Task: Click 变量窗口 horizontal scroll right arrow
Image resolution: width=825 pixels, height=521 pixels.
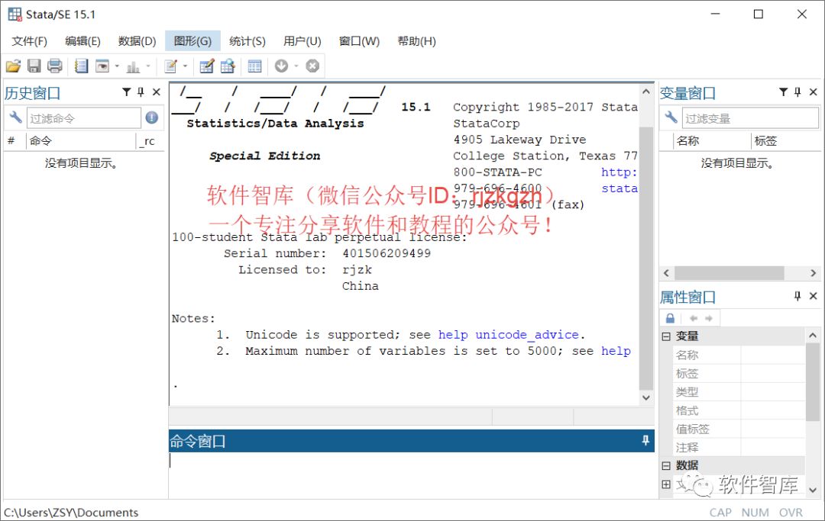Action: click(x=813, y=273)
